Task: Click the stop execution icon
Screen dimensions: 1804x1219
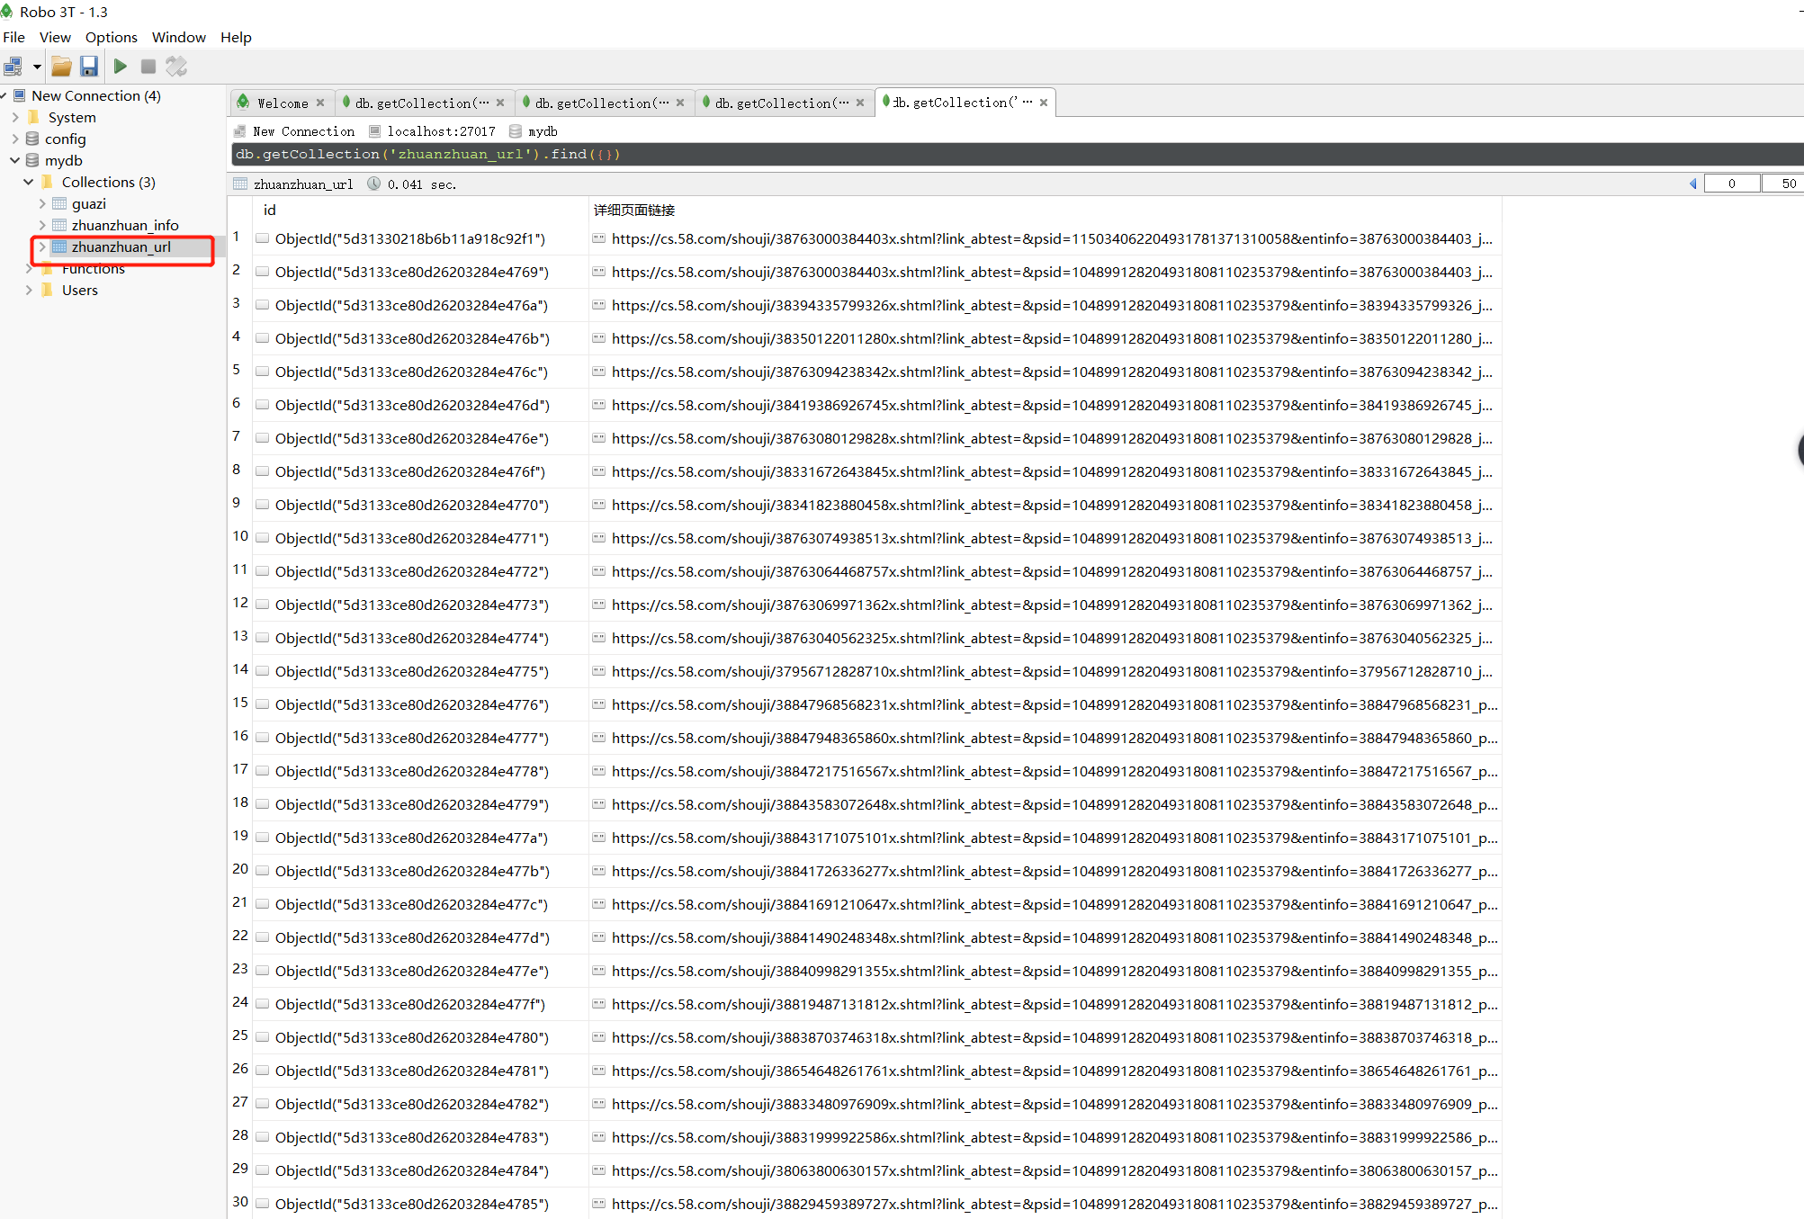Action: [x=148, y=67]
